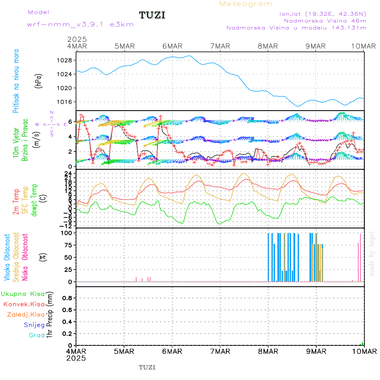Click the Snijeg legend entry
This screenshot has width=380, height=380.
pyautogui.click(x=34, y=325)
